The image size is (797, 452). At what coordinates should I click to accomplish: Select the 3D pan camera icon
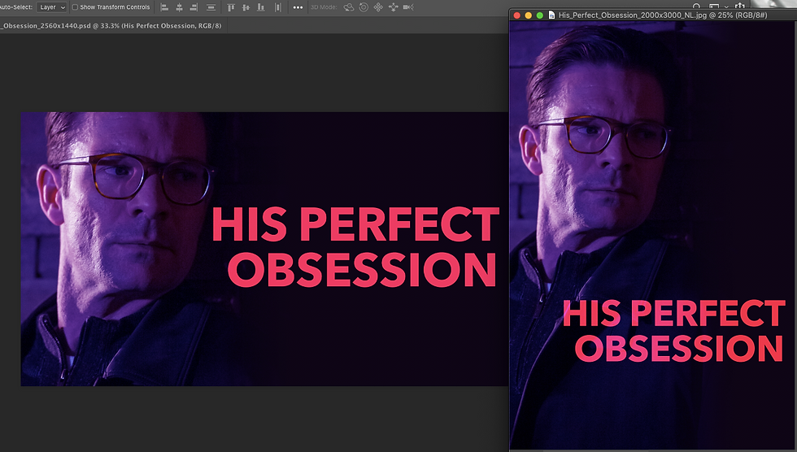click(x=378, y=7)
